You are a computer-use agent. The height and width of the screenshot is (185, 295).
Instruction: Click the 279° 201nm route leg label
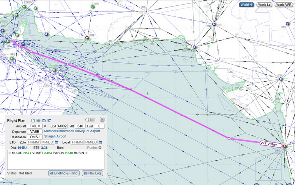(x=271, y=144)
